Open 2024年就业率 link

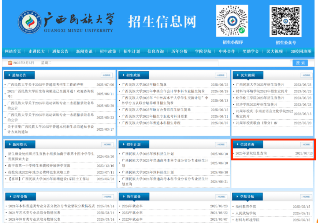coord(132,206)
